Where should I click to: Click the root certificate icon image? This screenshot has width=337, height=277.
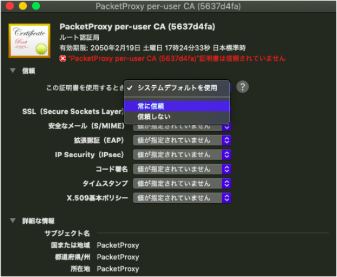[x=29, y=41]
